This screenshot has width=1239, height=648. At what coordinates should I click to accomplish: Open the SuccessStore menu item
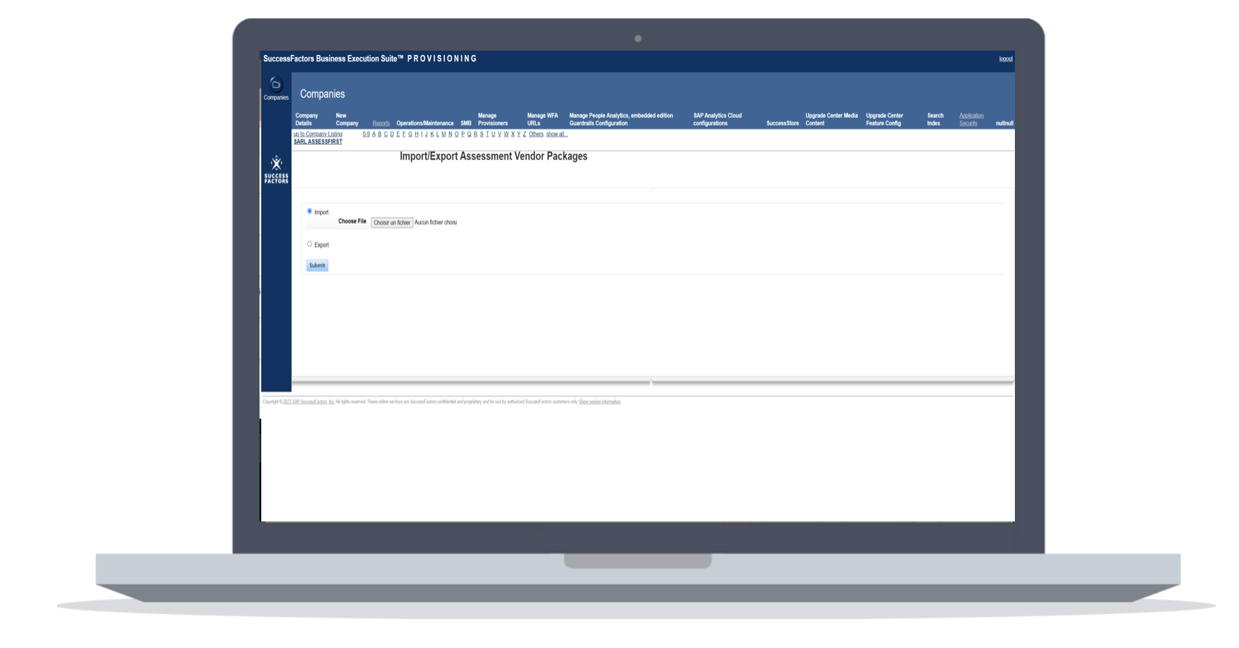[x=782, y=124]
